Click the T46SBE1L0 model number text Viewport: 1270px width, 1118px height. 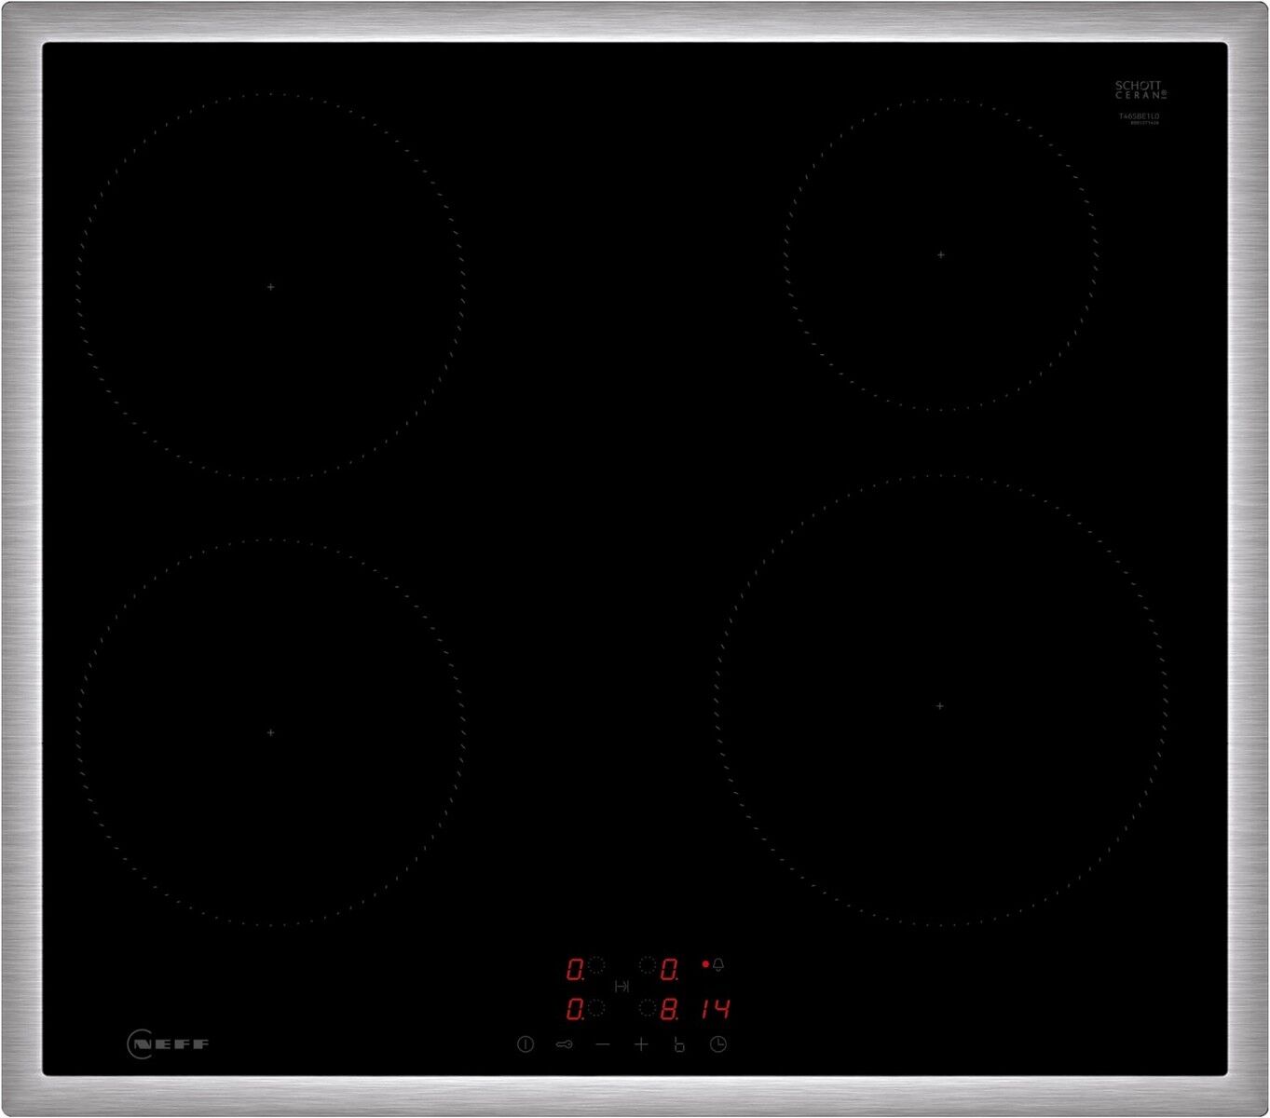coord(1139,116)
